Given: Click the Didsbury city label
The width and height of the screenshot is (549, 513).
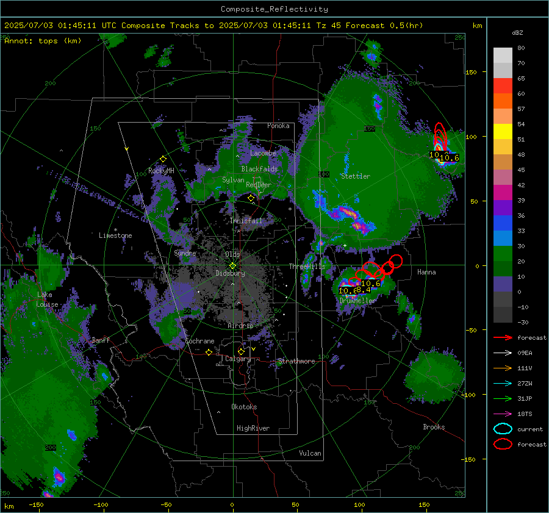Looking at the screenshot, I should click(230, 273).
